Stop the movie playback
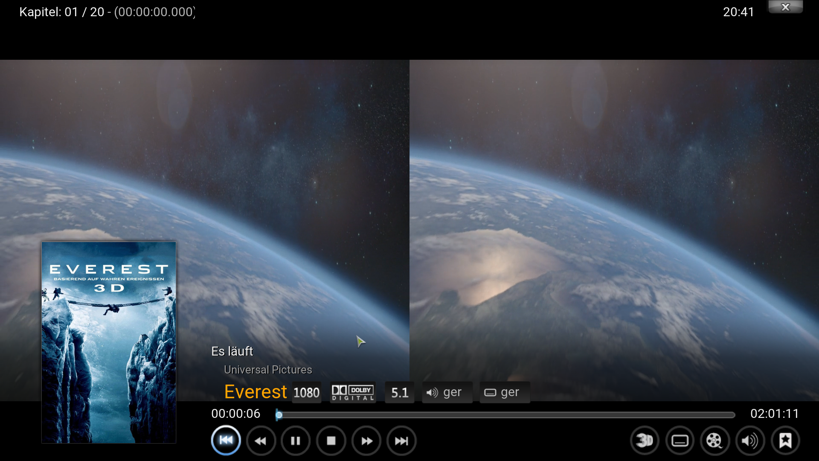819x461 pixels. (331, 441)
